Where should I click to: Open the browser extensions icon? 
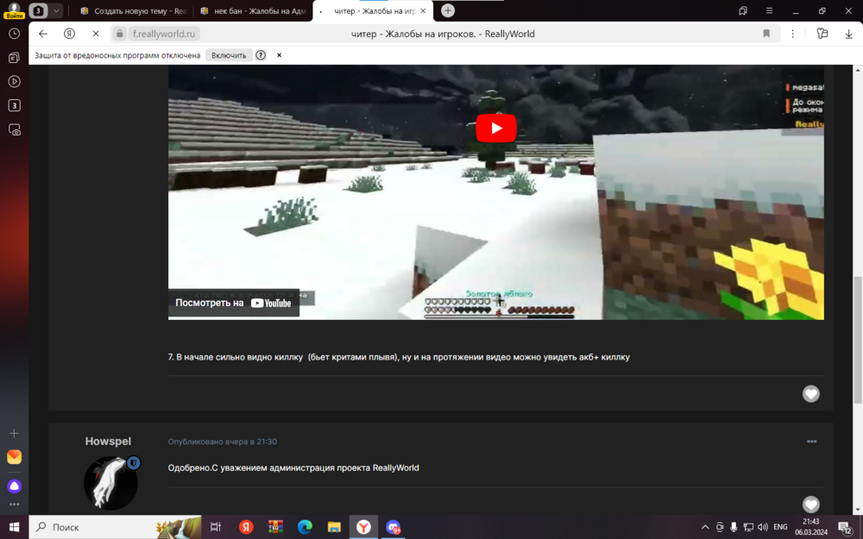click(822, 34)
